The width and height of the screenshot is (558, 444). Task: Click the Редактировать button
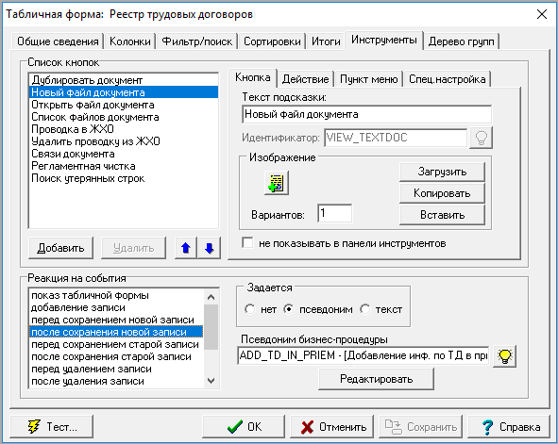point(376,379)
